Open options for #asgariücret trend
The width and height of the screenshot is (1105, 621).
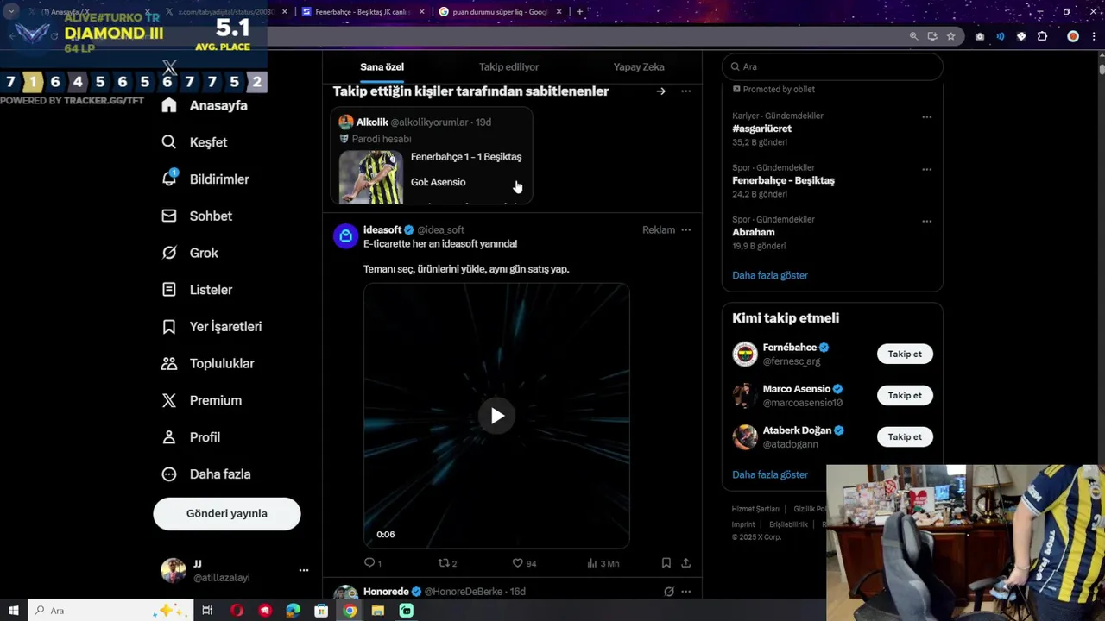click(x=926, y=117)
